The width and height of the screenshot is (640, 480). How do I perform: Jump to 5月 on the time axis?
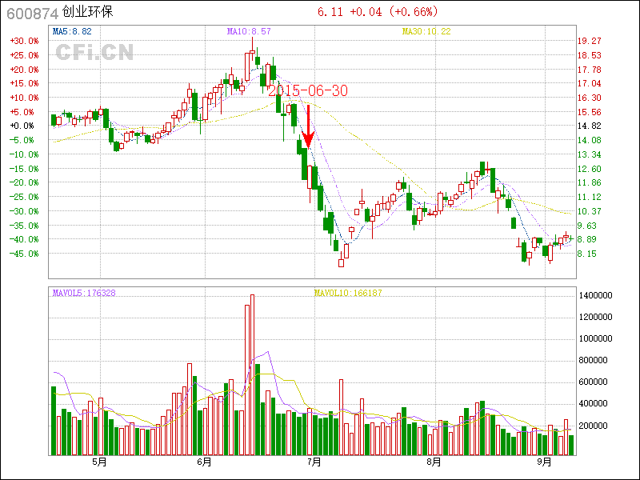100,462
